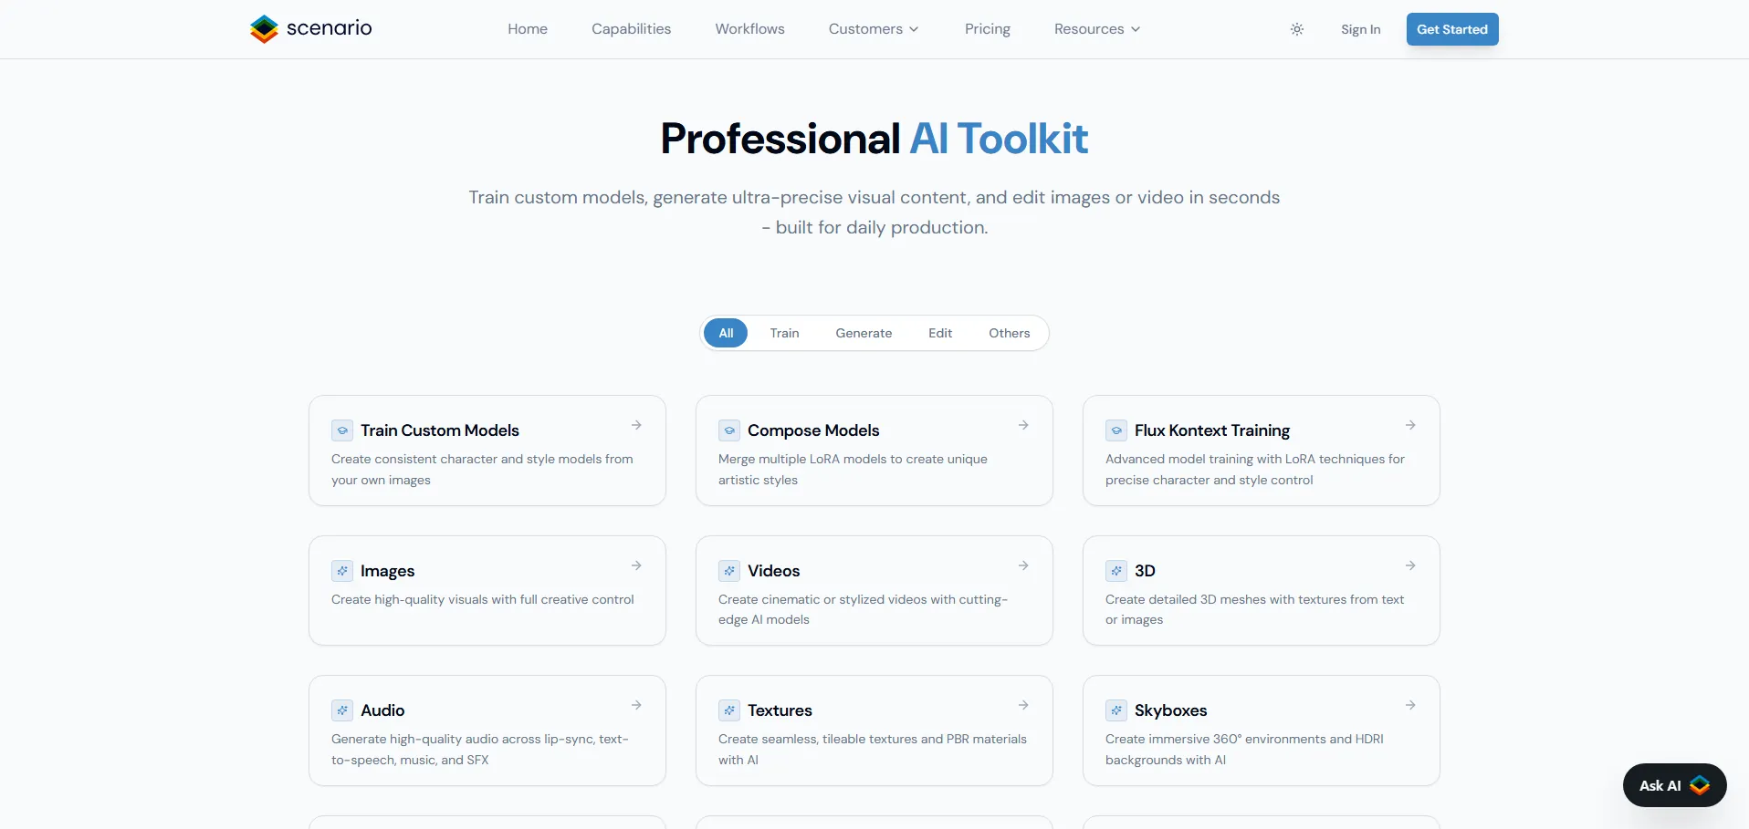Open the Pricing page from navbar
Viewport: 1749px width, 829px height.
click(987, 29)
